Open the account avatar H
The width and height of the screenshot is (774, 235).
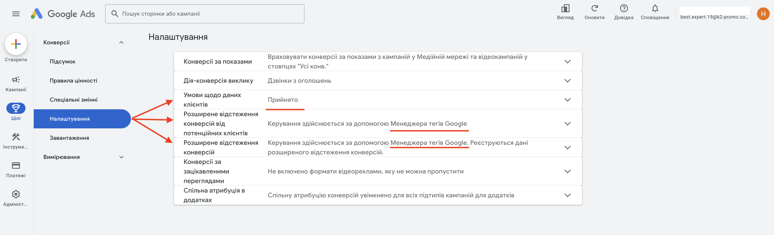(763, 14)
